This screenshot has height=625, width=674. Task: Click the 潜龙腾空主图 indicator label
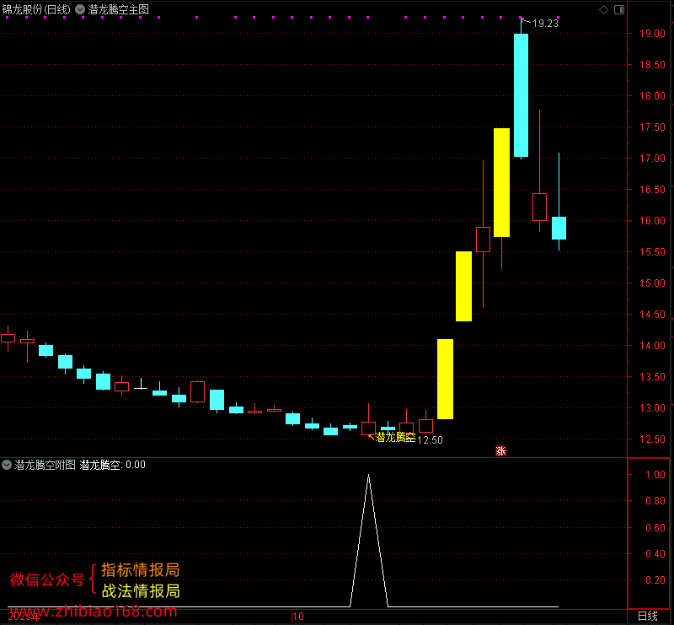118,9
